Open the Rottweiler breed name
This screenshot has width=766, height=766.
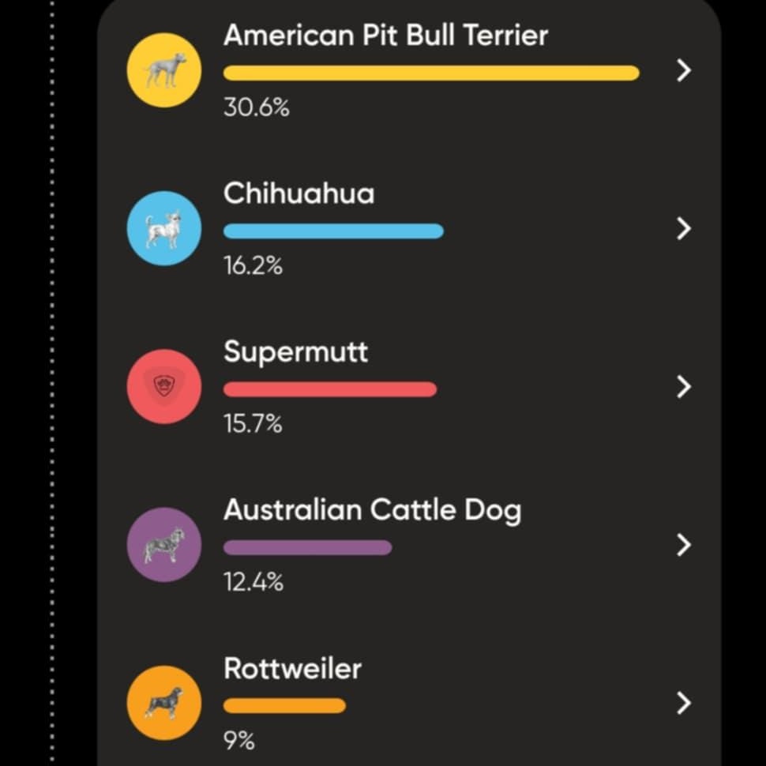click(292, 668)
